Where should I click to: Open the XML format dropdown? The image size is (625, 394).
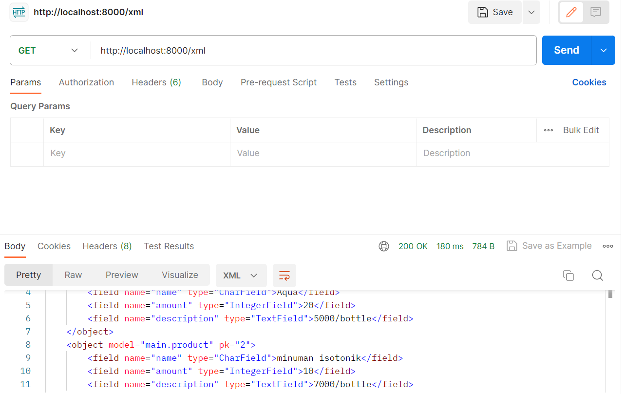tap(241, 275)
